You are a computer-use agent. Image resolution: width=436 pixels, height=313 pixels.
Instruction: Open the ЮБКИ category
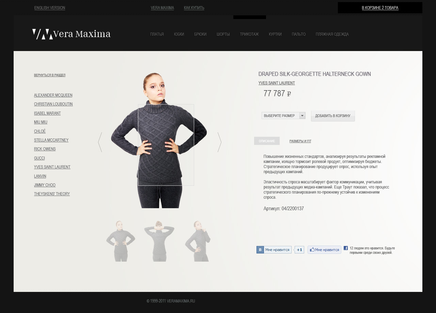tap(179, 34)
